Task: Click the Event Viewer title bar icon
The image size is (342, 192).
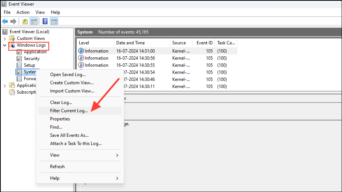Action: pos(4,4)
